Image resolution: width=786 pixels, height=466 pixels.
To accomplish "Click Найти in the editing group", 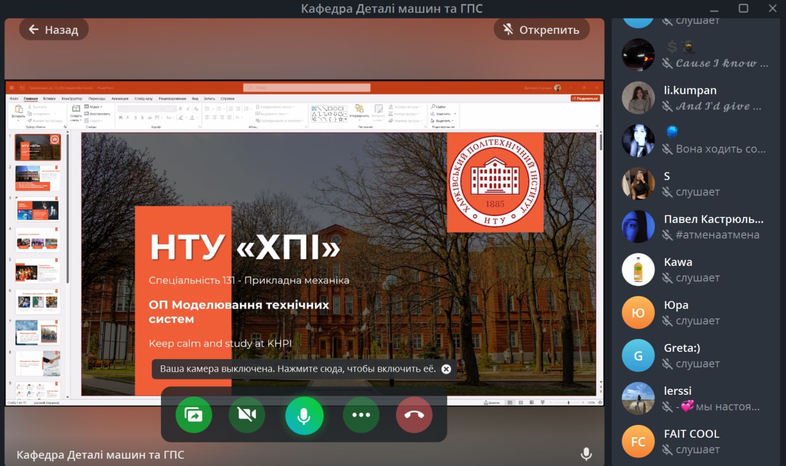I will pyautogui.click(x=438, y=107).
